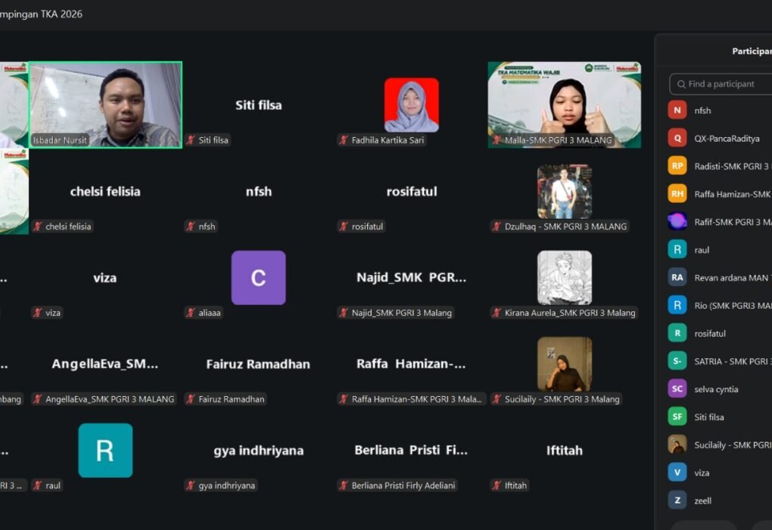This screenshot has width=772, height=530.
Task: Click the large 'viza' name in the gallery
Action: pos(105,278)
